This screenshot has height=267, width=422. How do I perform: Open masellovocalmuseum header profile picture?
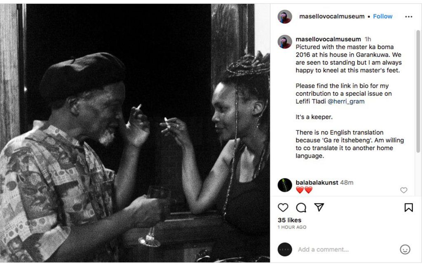pos(285,17)
